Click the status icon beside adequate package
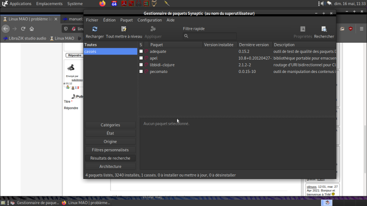 tap(146, 51)
